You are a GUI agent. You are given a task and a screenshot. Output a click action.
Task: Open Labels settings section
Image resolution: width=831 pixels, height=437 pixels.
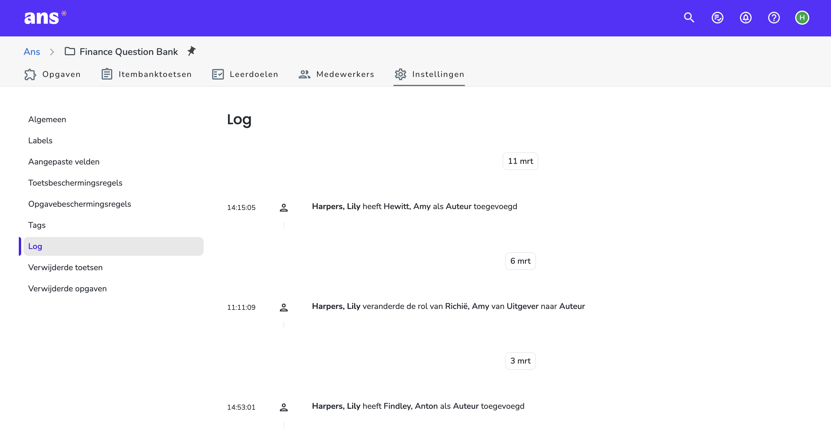coord(113,141)
